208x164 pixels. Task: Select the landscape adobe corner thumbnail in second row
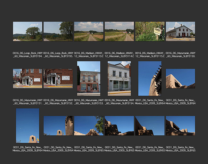(x=180, y=78)
